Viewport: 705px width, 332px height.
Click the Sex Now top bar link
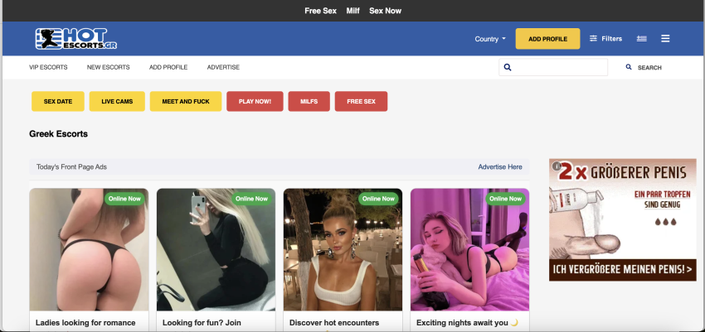point(386,11)
